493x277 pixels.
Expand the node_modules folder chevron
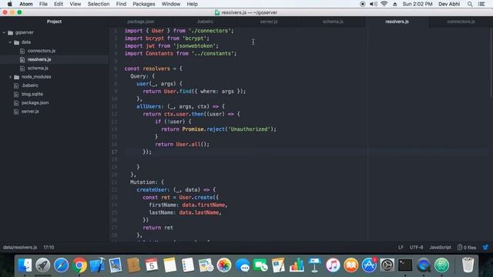click(10, 77)
